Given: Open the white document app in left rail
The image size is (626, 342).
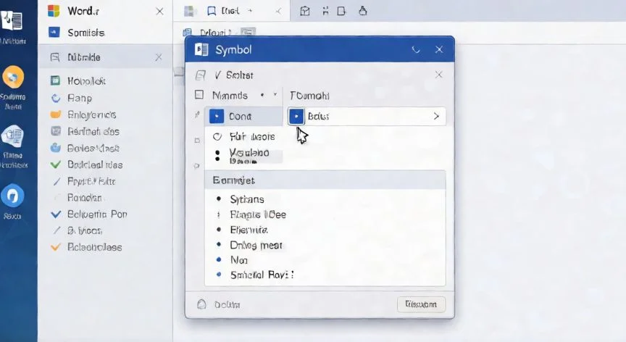Looking at the screenshot, I should point(13,136).
